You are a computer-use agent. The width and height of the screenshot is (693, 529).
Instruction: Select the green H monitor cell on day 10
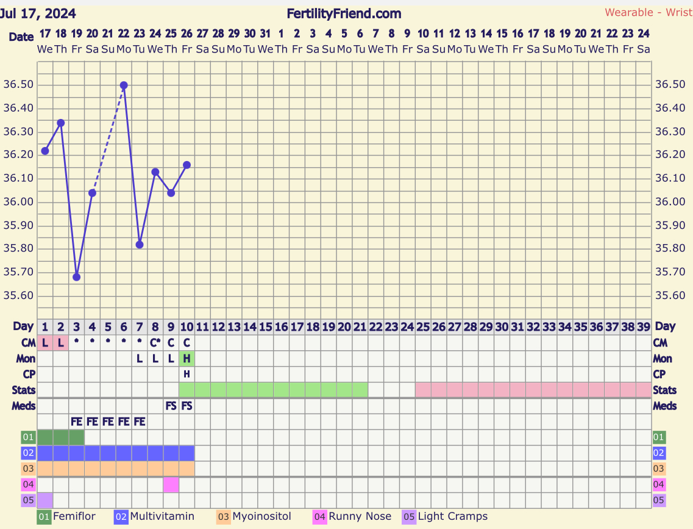click(x=187, y=358)
